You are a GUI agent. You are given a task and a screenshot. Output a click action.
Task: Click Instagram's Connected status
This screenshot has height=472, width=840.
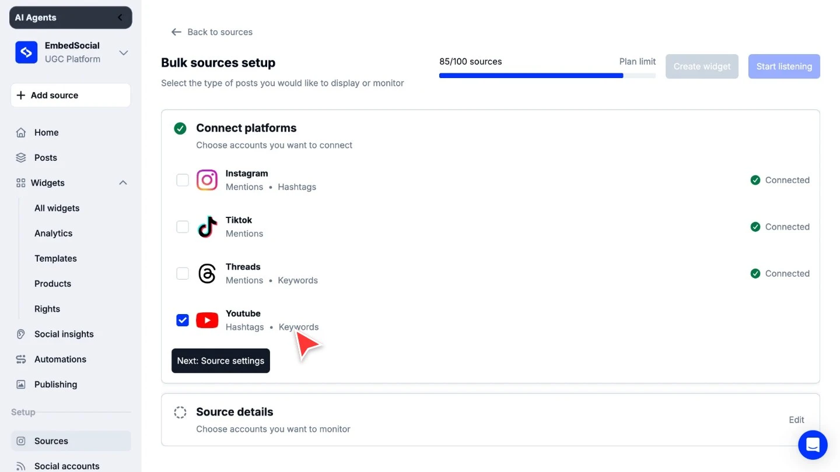pos(780,180)
